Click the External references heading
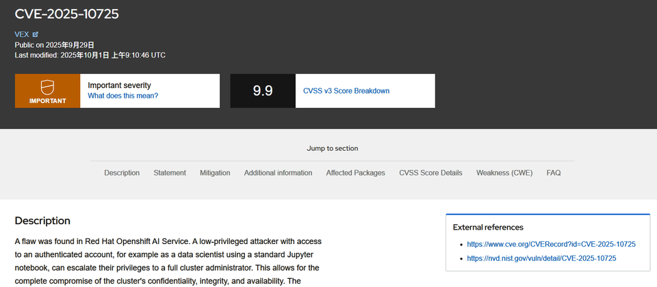Image resolution: width=657 pixels, height=287 pixels. 488,227
